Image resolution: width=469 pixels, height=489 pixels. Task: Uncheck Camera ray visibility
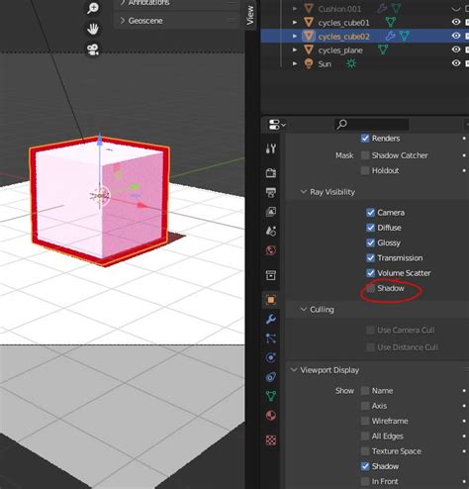pos(370,213)
